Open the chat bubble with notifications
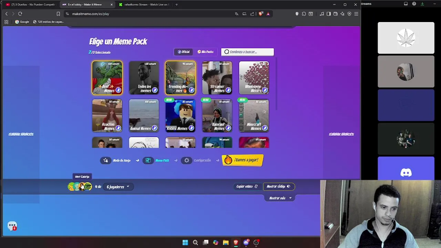The image size is (441, 248). click(12, 226)
